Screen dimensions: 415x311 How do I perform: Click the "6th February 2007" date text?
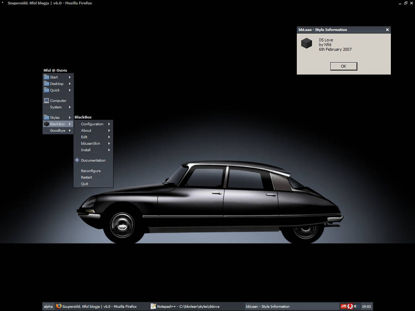(335, 49)
